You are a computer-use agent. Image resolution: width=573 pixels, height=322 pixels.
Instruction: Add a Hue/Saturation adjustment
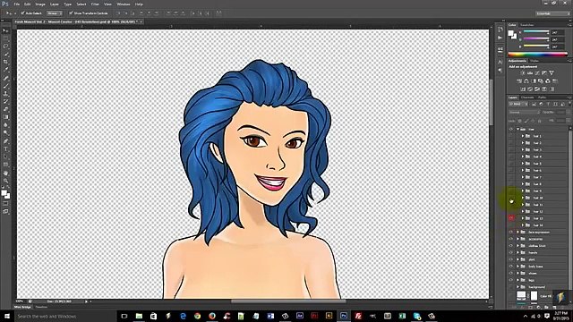click(x=519, y=81)
